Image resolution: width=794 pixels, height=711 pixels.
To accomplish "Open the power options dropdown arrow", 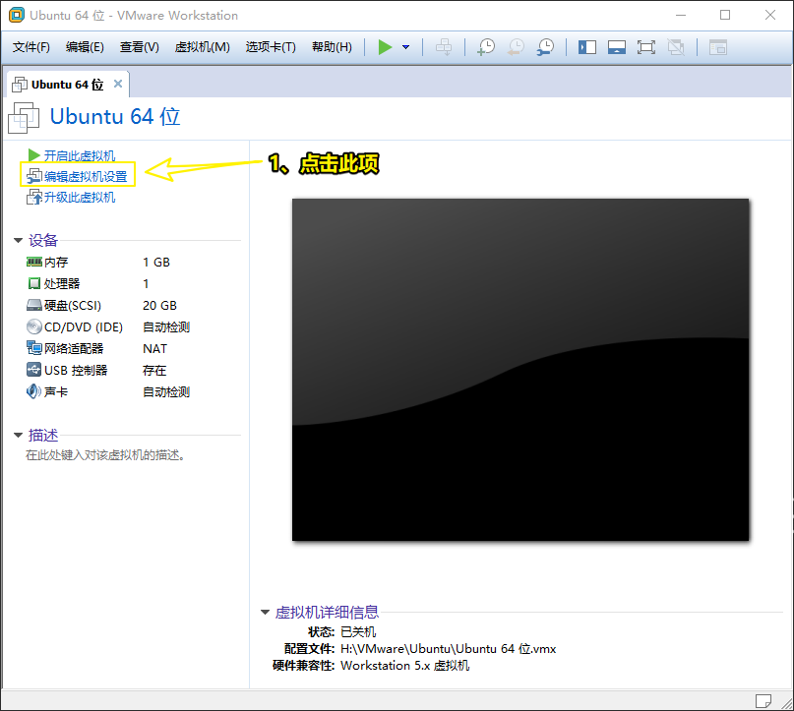I will (405, 47).
